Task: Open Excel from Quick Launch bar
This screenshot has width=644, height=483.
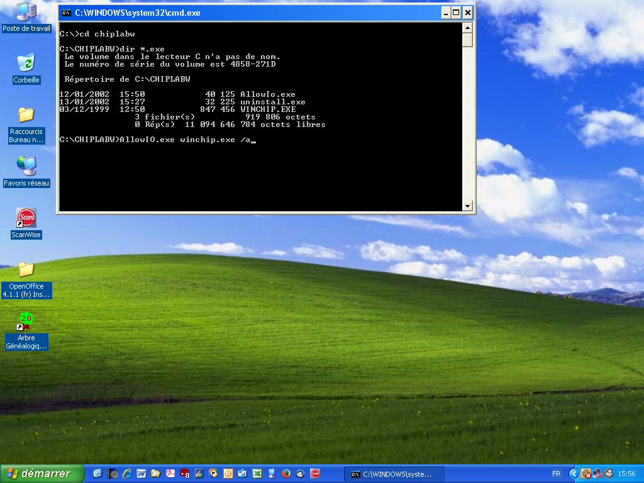Action: pos(257,474)
